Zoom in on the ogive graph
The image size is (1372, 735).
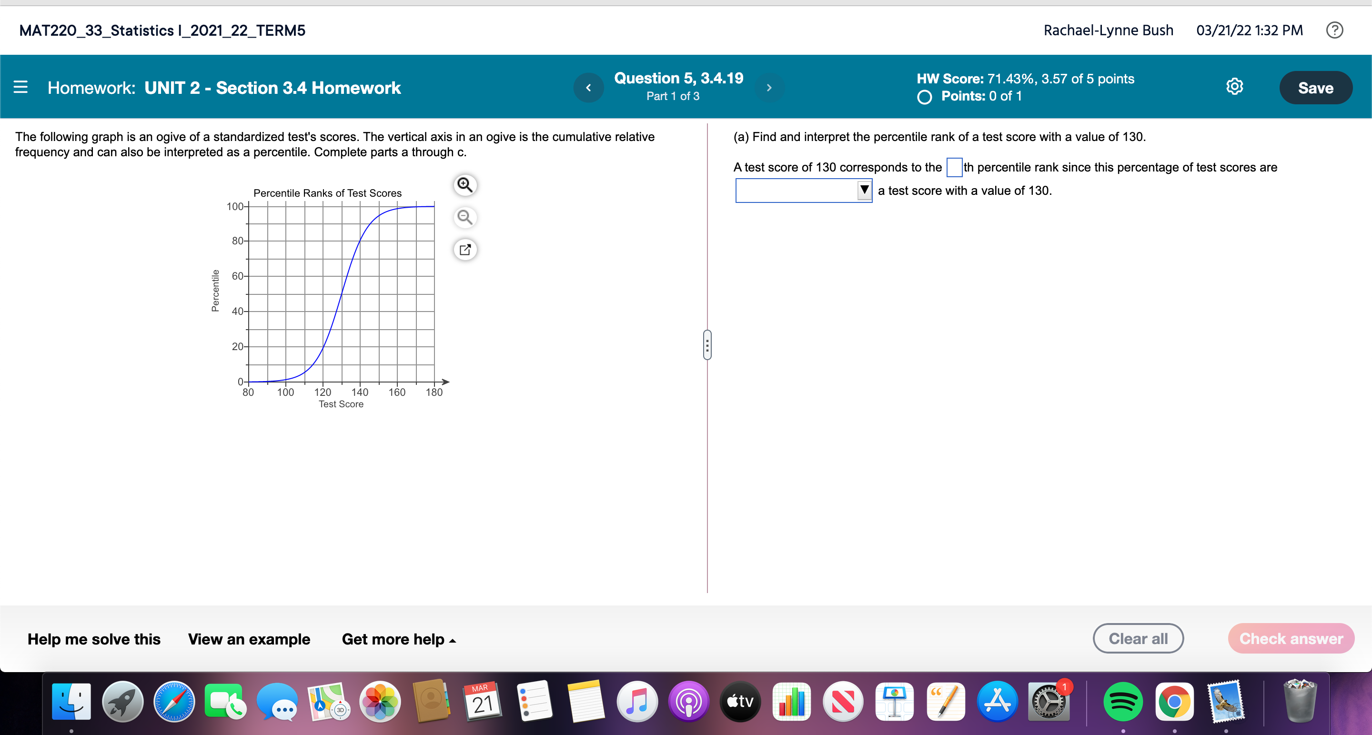(x=464, y=185)
